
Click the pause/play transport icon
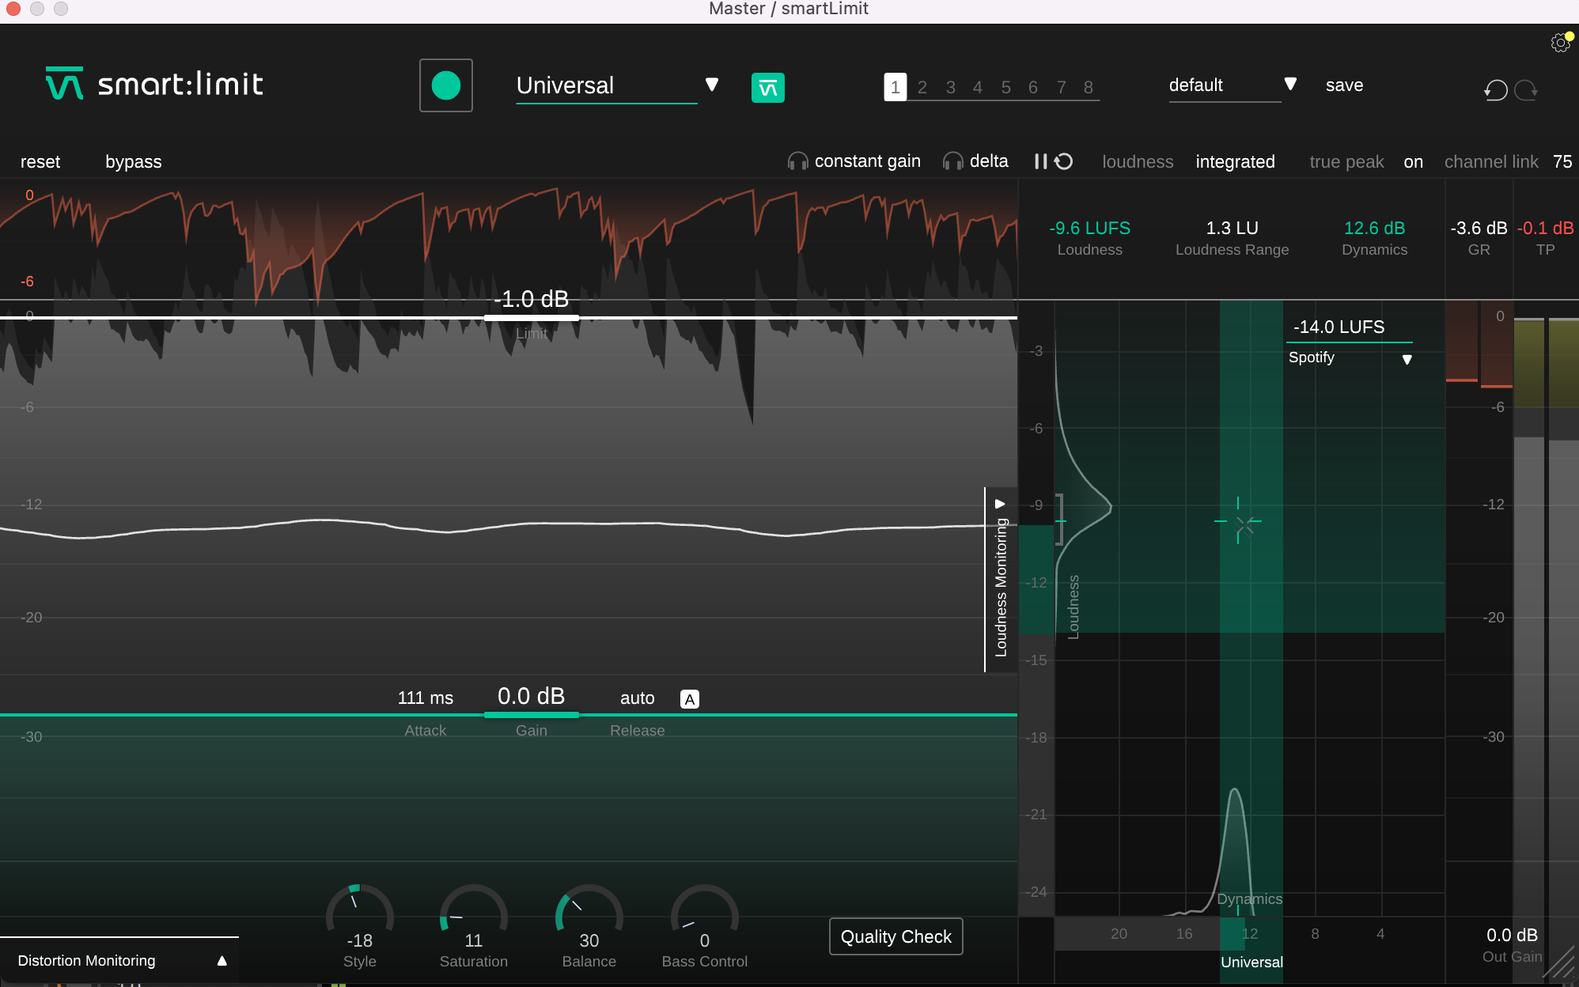(x=1041, y=161)
